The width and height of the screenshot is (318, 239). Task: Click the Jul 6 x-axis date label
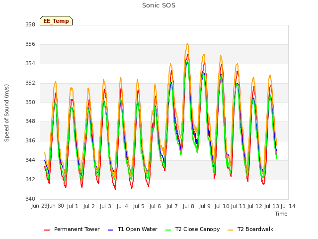point(155,206)
